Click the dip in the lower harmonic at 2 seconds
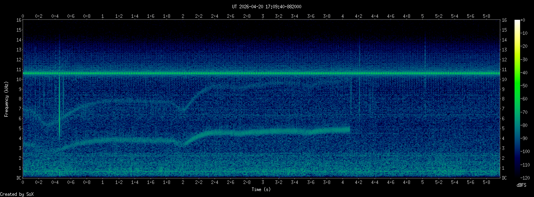The image size is (534, 197). [x=183, y=145]
